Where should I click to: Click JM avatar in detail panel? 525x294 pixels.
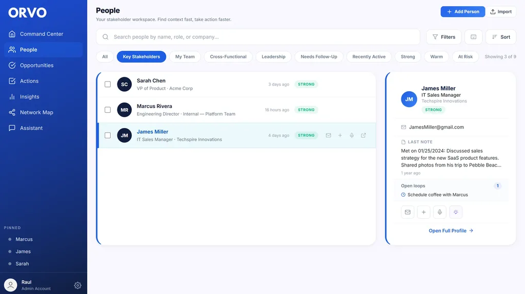(x=409, y=99)
